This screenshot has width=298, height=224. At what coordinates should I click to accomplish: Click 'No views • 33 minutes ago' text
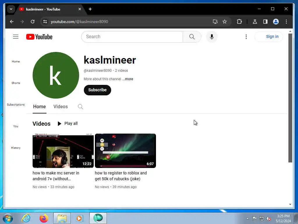tap(54, 187)
